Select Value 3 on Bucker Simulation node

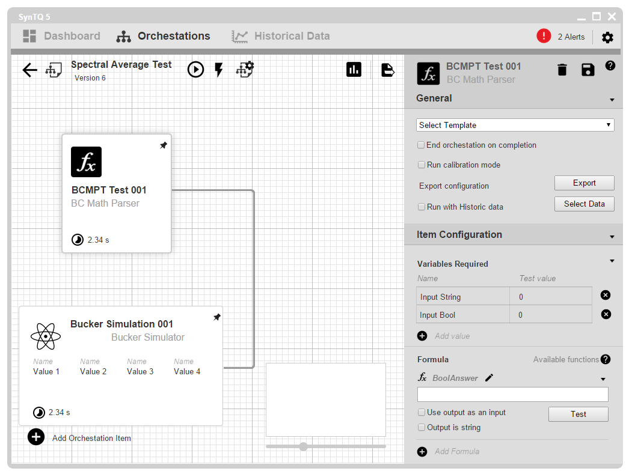(140, 371)
